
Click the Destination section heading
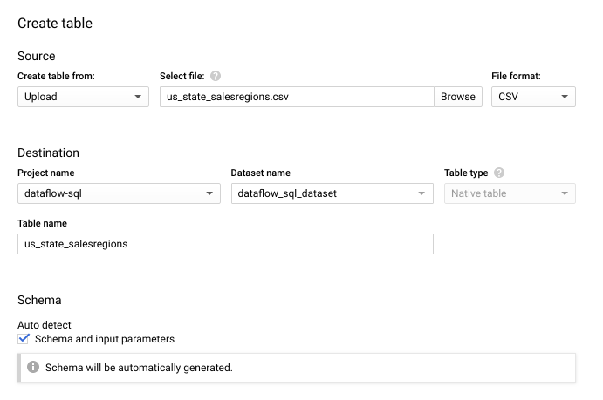click(x=48, y=153)
